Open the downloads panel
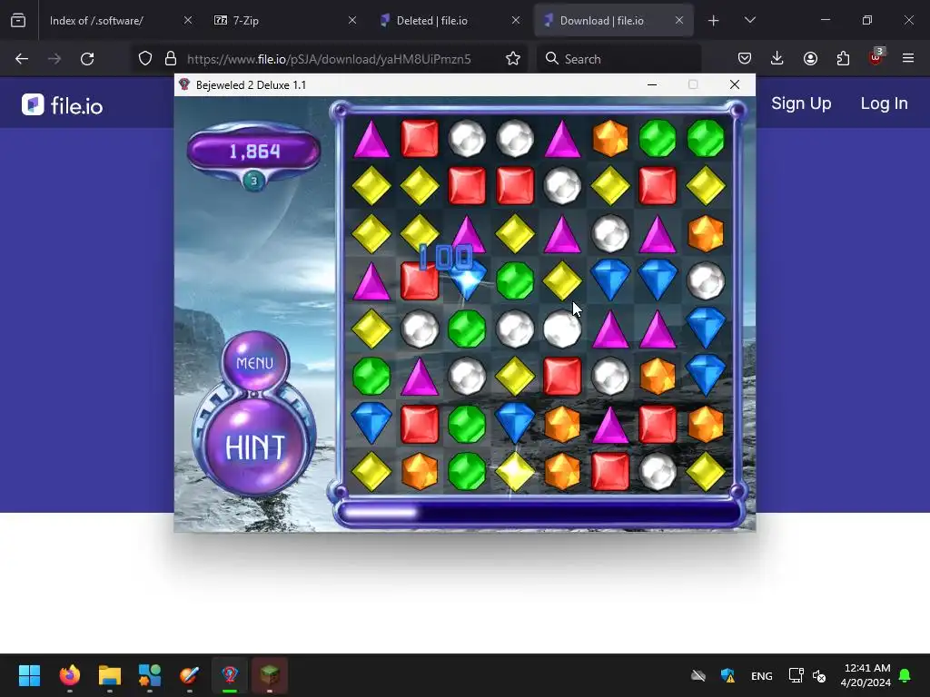This screenshot has height=697, width=930. point(777,58)
